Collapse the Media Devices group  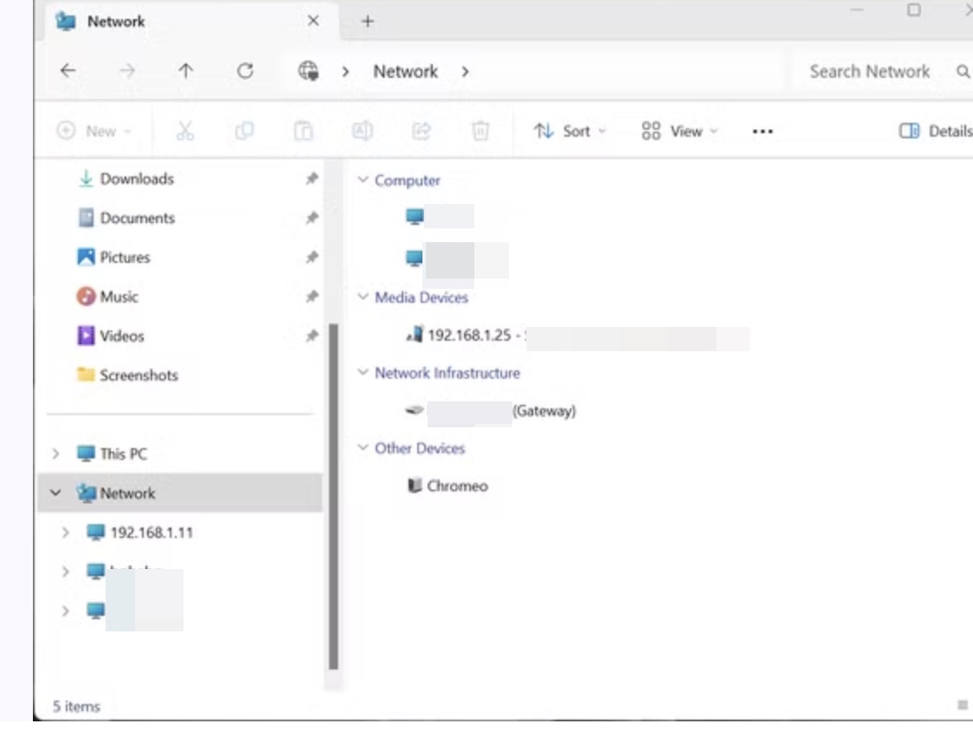point(363,297)
